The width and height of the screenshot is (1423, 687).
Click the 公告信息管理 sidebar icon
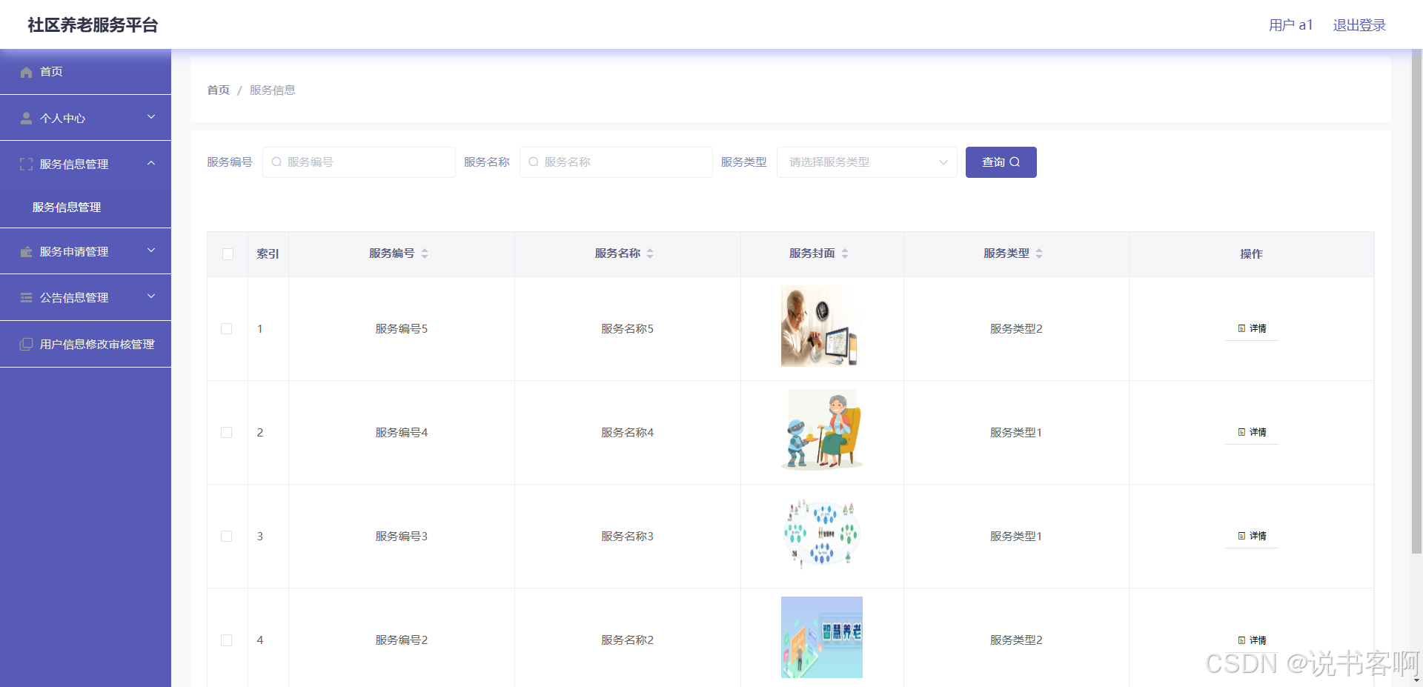[x=26, y=297]
